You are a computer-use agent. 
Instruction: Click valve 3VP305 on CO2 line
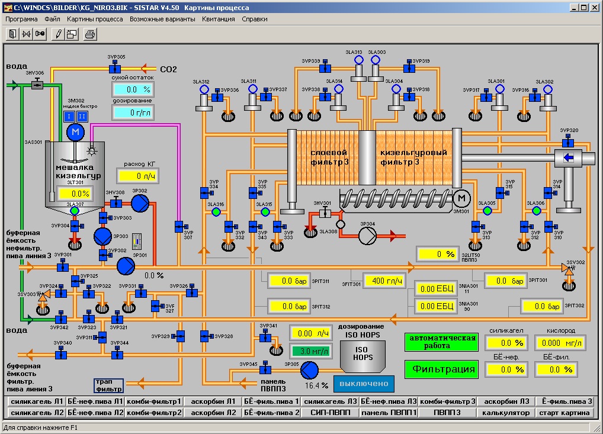(115, 67)
